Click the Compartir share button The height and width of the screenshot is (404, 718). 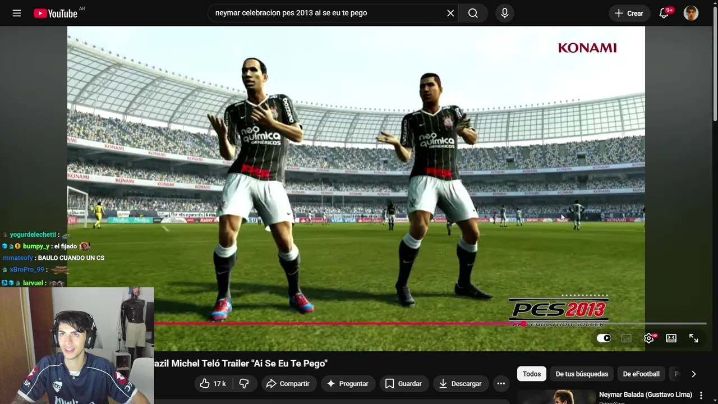tap(288, 383)
